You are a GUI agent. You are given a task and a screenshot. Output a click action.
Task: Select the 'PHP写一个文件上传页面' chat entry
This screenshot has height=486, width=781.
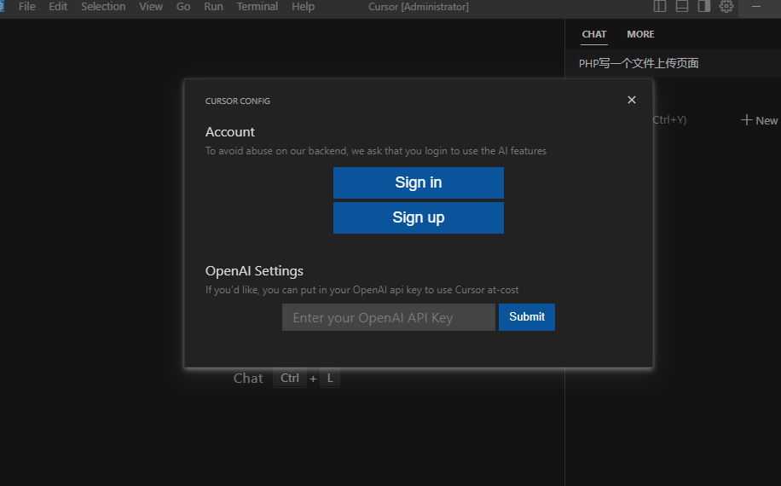673,63
